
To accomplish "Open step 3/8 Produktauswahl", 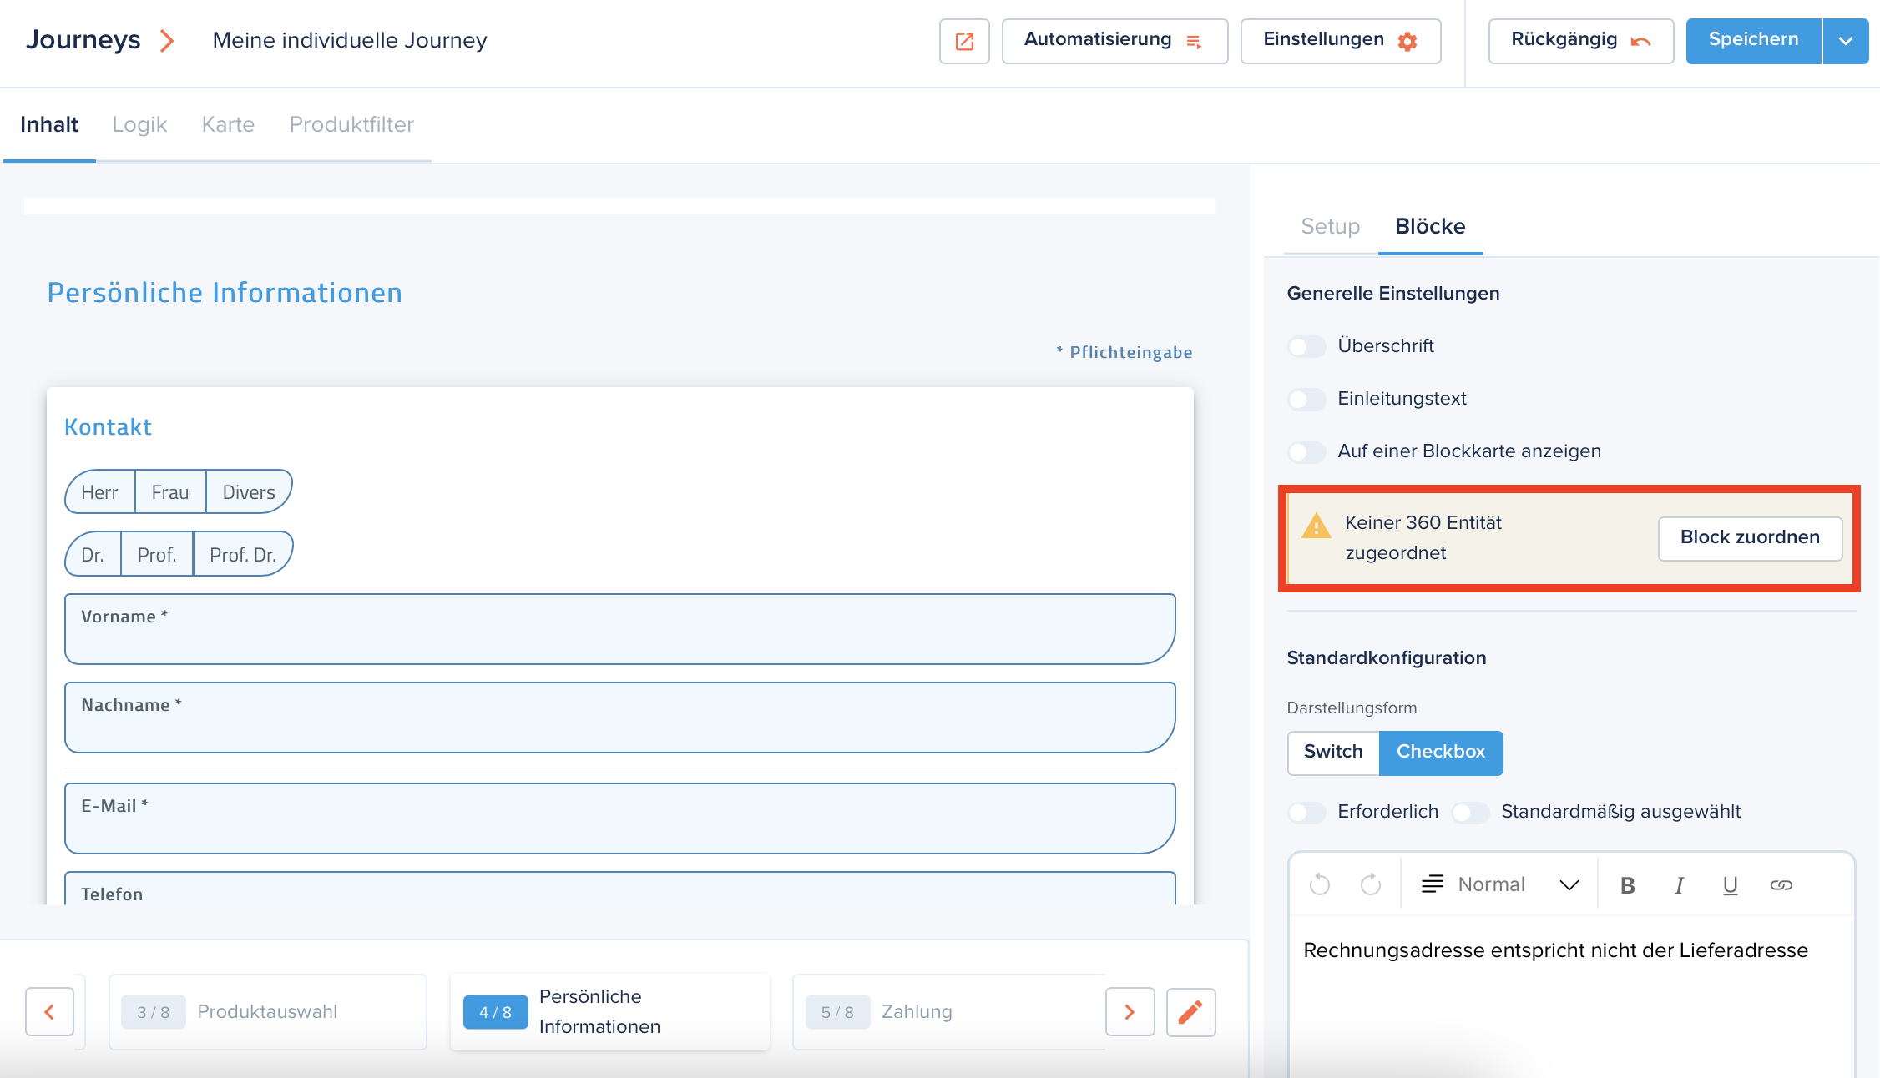I will (x=268, y=1012).
